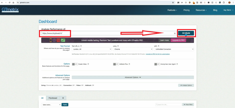View site information icon beside gtmetrix.com
The height and width of the screenshot is (108, 235).
point(18,2)
